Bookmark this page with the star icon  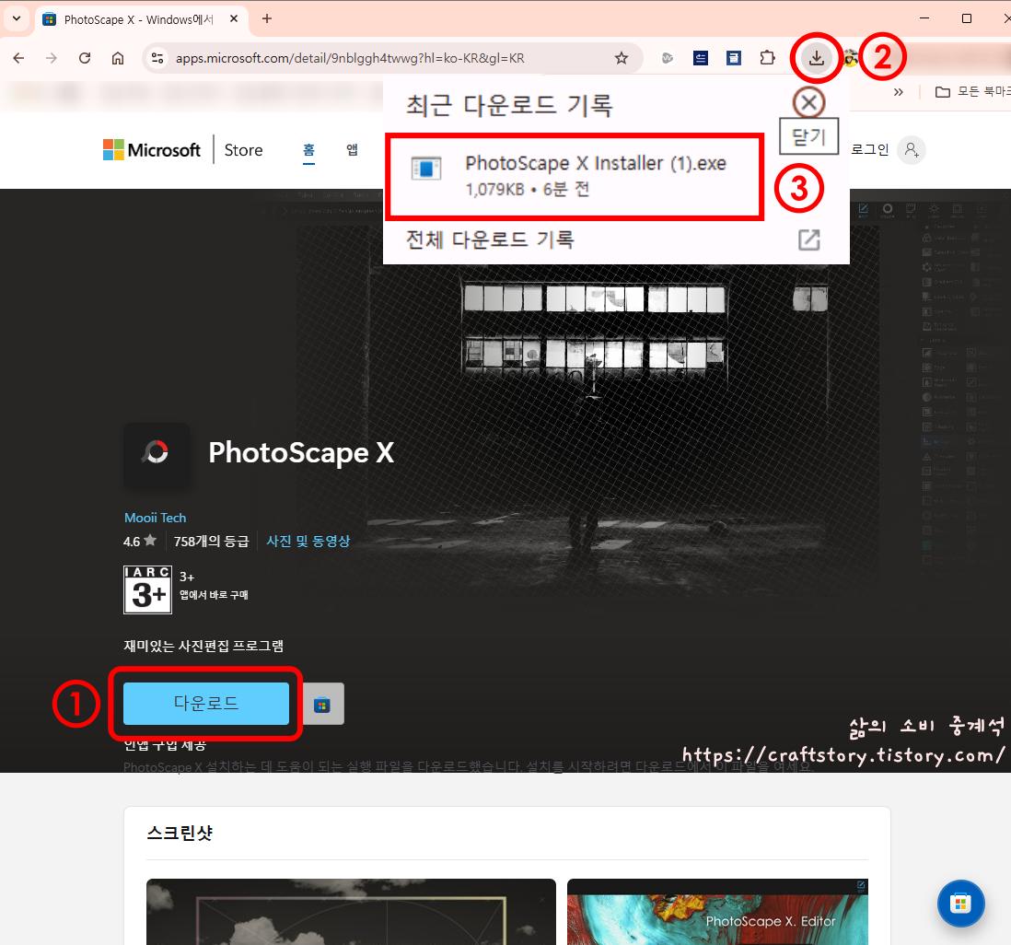[x=621, y=58]
